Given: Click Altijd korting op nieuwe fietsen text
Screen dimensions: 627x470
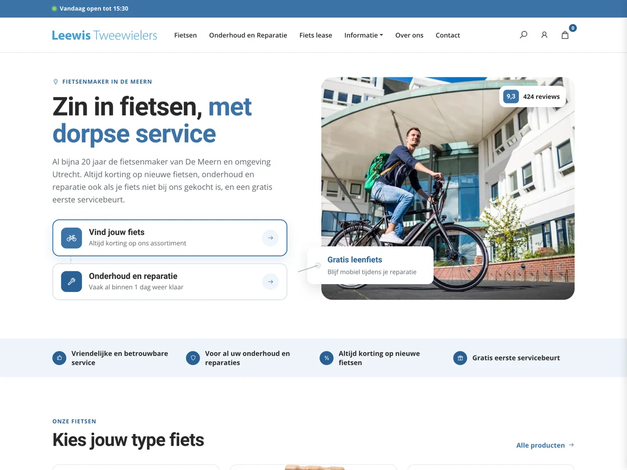Looking at the screenshot, I should (379, 358).
